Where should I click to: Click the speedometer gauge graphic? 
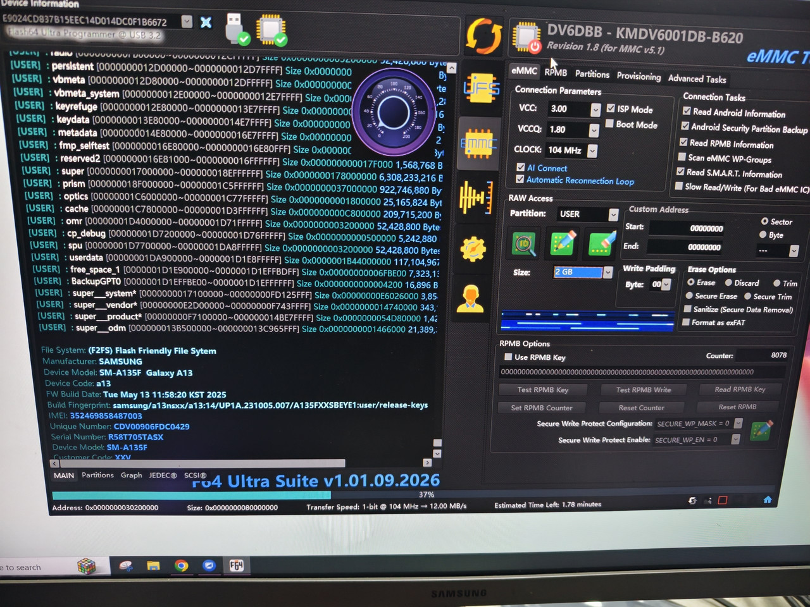coord(393,113)
